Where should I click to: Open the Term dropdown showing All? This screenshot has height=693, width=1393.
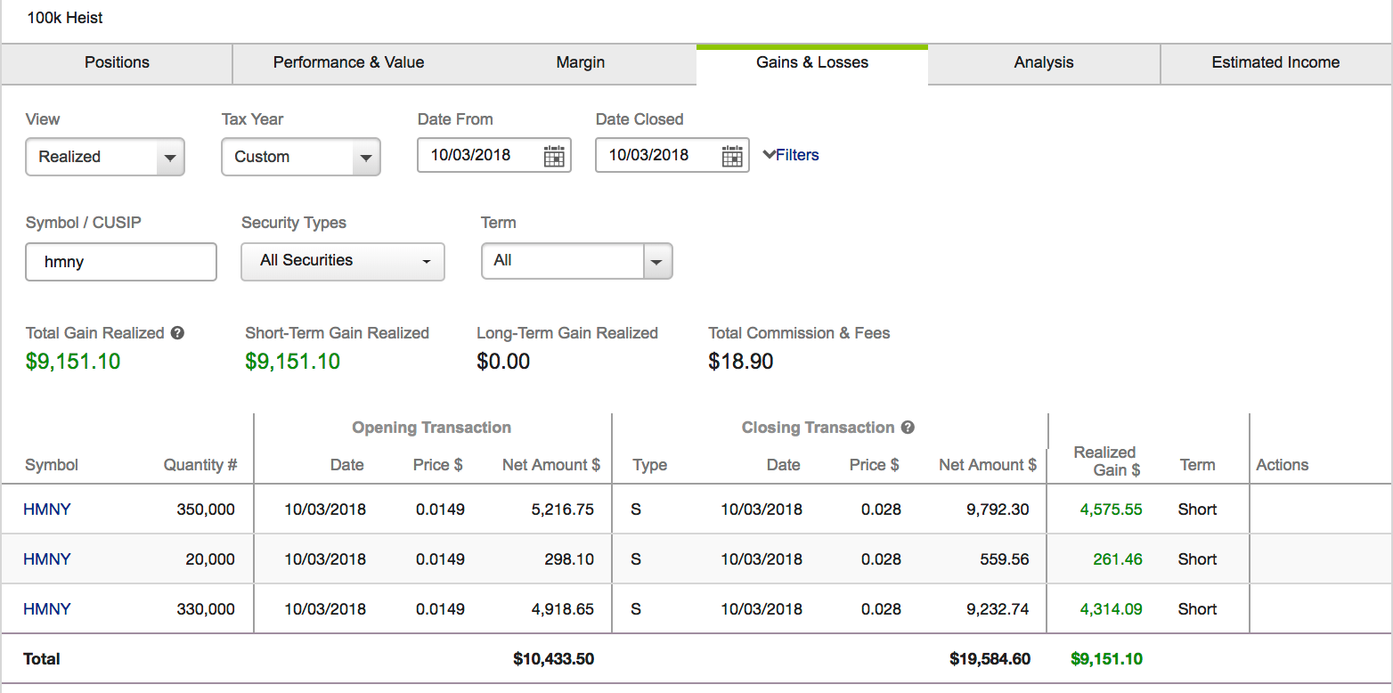point(577,261)
